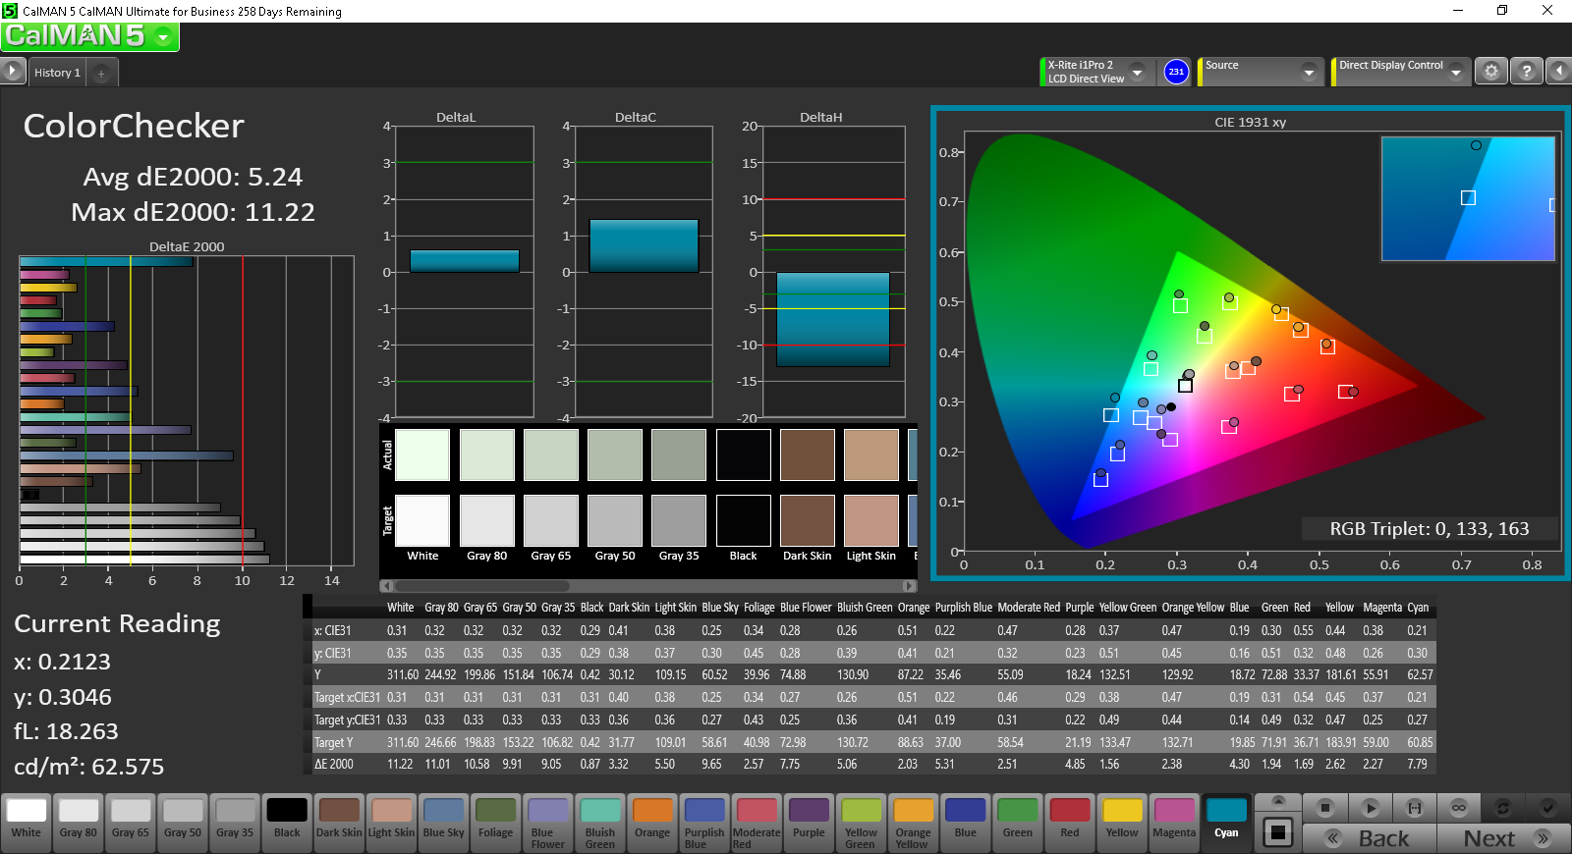The width and height of the screenshot is (1572, 854).
Task: Click the refresh arrows icon
Action: point(1502,808)
